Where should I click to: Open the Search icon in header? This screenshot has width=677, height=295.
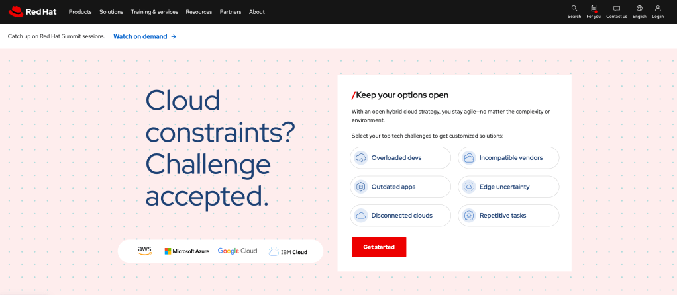[574, 9]
